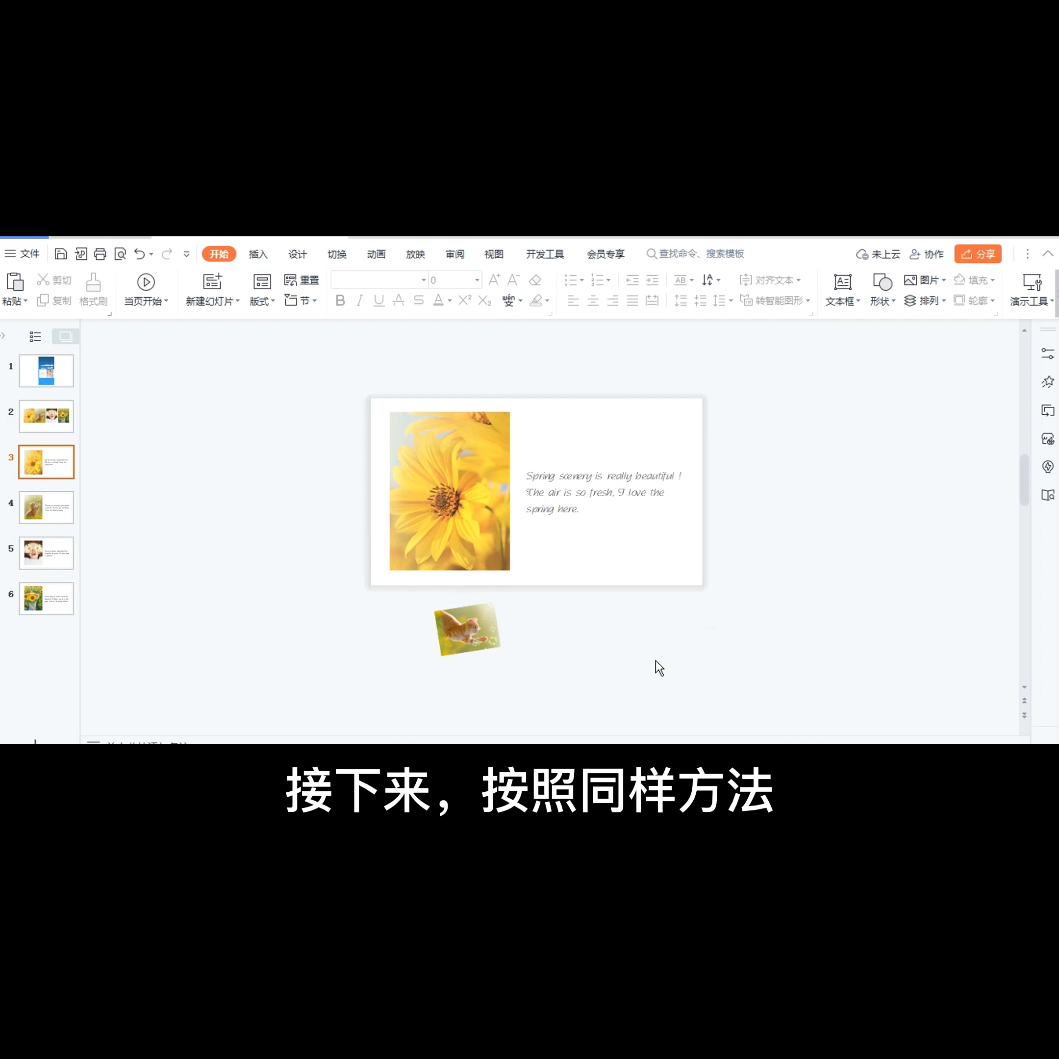The width and height of the screenshot is (1059, 1059).
Task: Click the orange Share button
Action: pos(977,254)
